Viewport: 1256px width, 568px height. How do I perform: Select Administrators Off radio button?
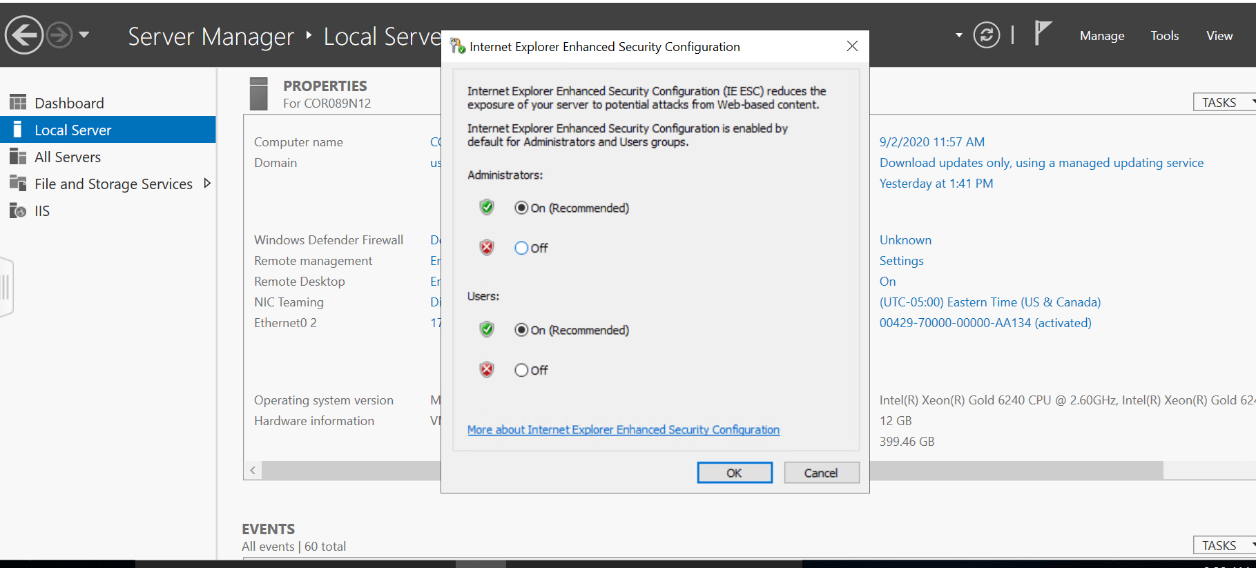tap(521, 248)
